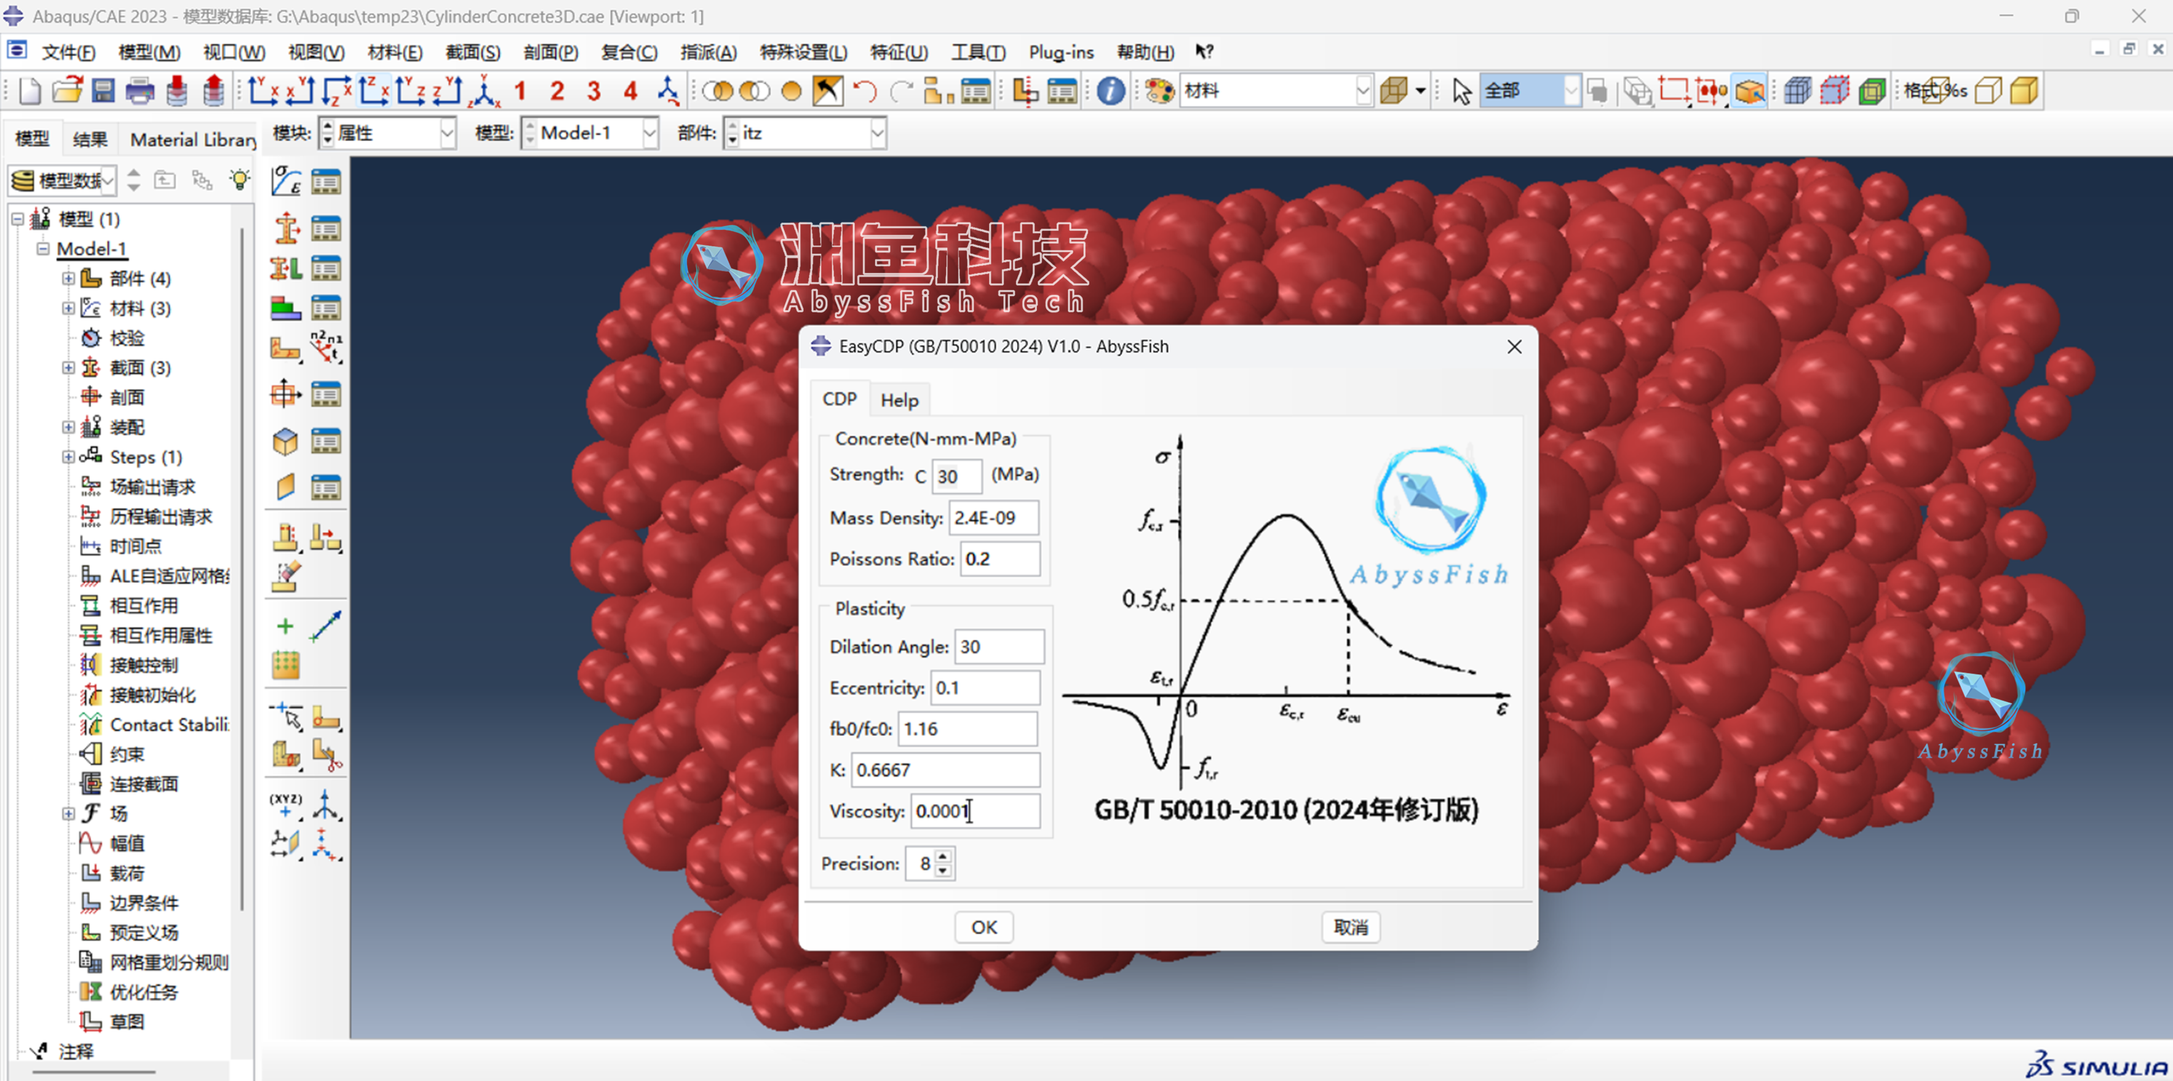2173x1081 pixels.
Task: Click the New model database icon
Action: coord(30,90)
